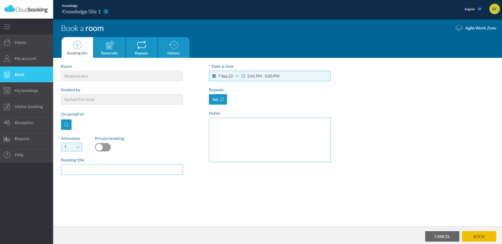Click the CANCEL button

click(442, 237)
